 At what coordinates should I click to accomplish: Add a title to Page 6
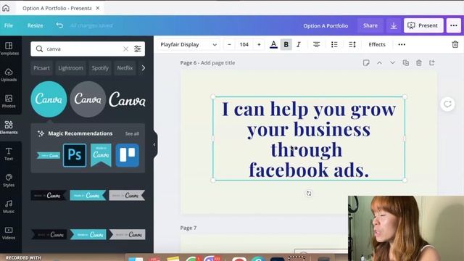point(217,63)
